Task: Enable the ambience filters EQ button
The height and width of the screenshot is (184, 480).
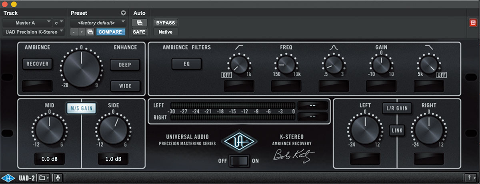Action: (187, 63)
